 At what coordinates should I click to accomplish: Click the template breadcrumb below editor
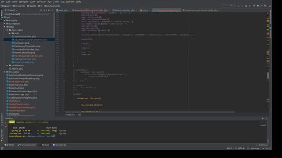(x=70, y=115)
